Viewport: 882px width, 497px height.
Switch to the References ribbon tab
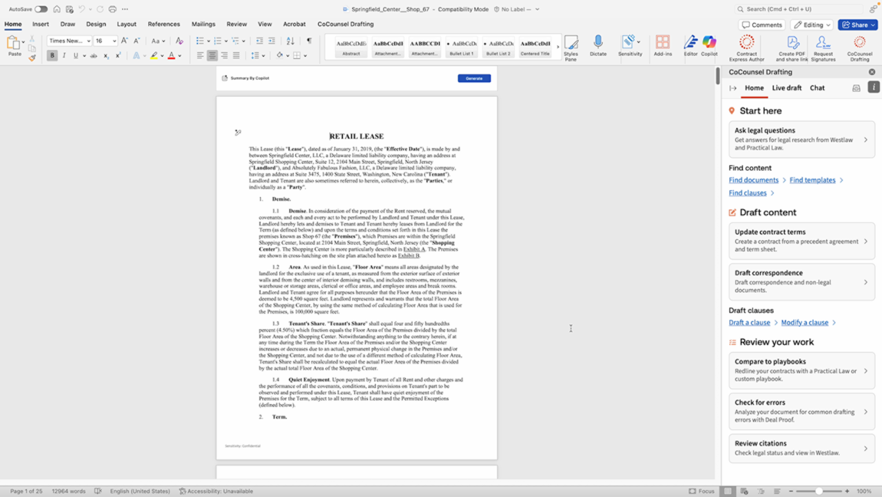pyautogui.click(x=163, y=24)
